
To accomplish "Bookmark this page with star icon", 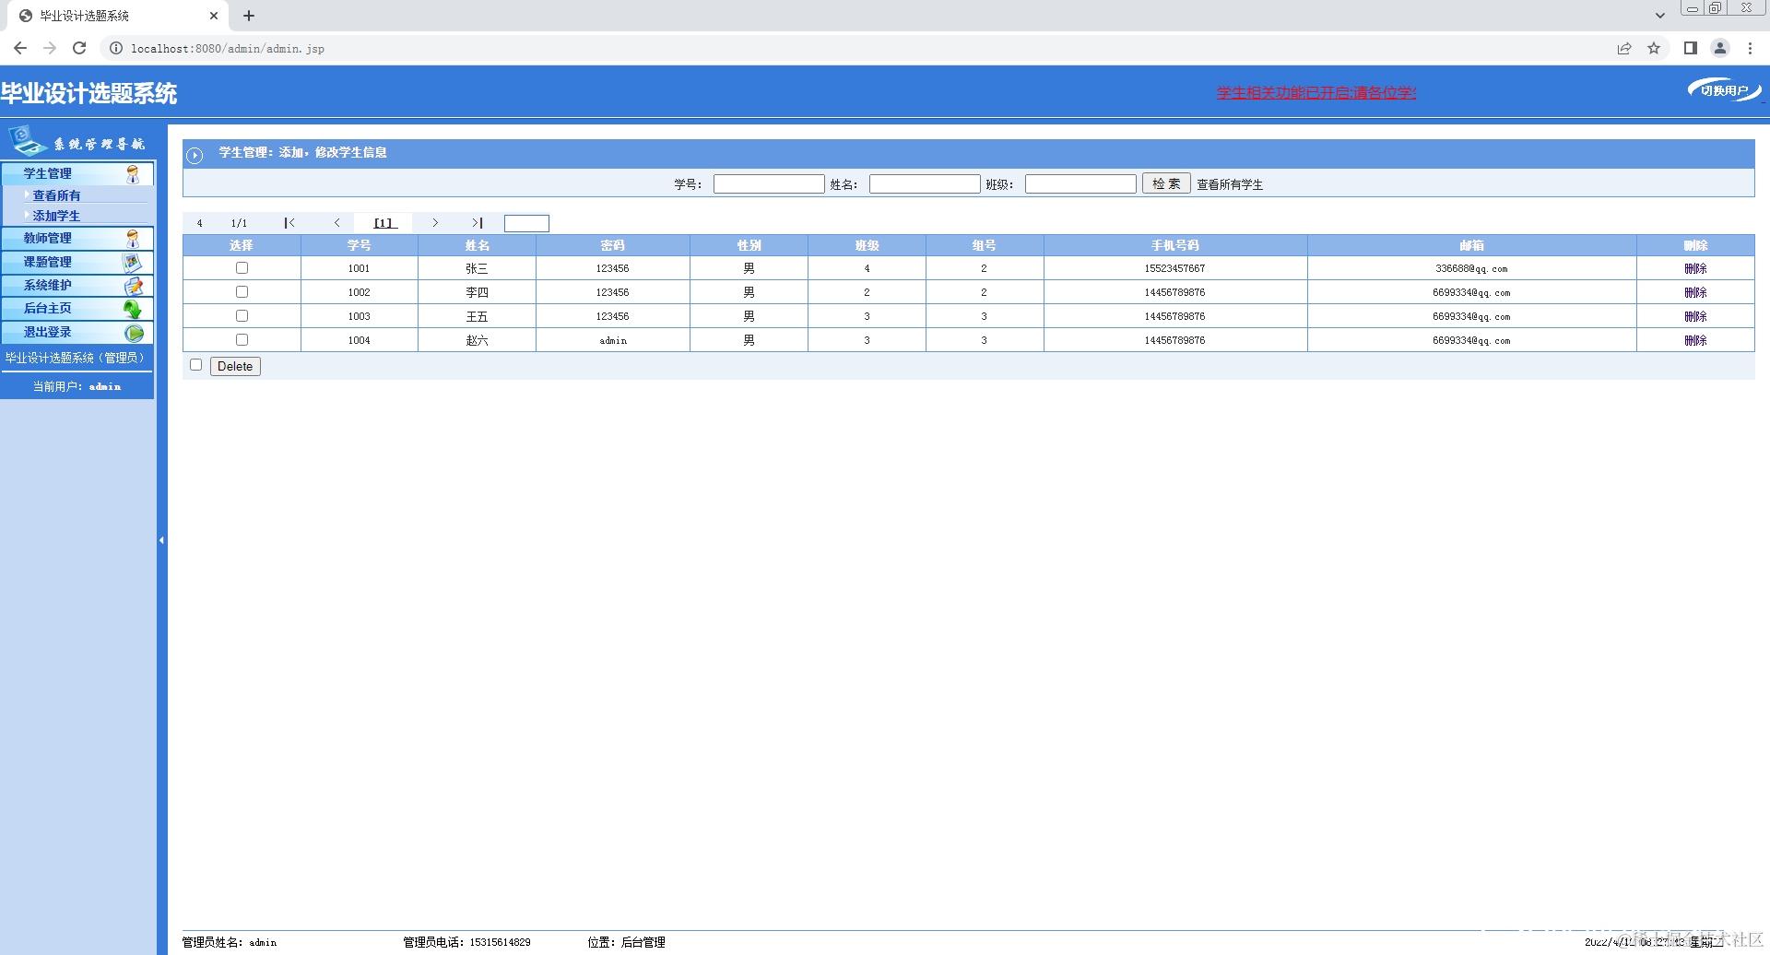I will [x=1654, y=48].
